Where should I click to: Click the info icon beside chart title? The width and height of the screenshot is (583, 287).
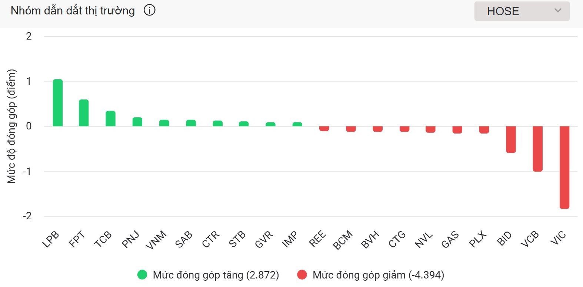tap(150, 10)
